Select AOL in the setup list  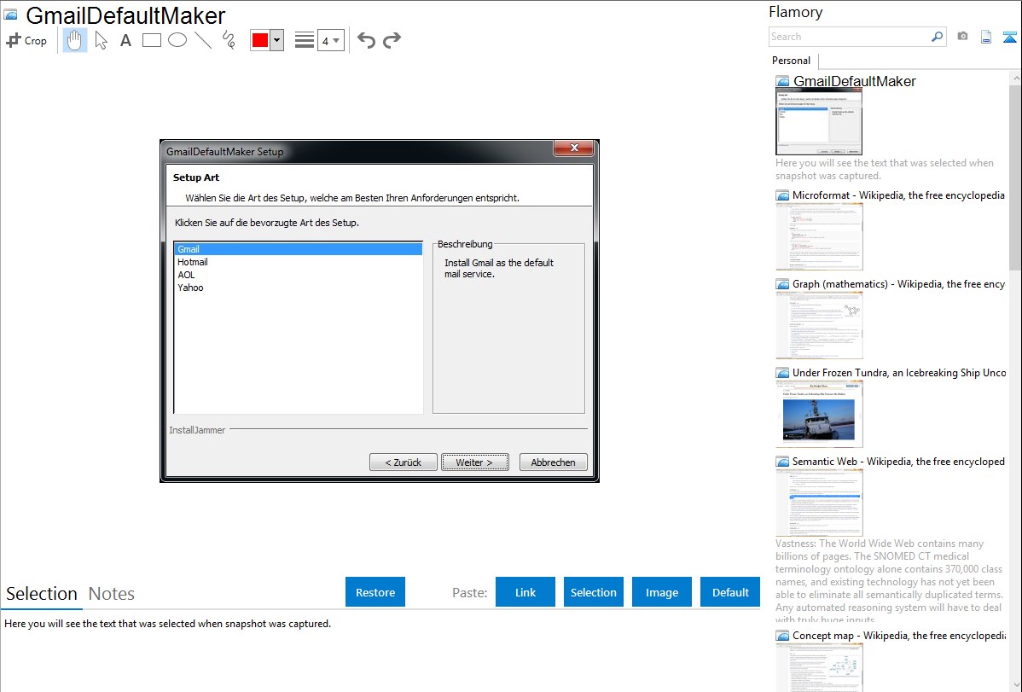pos(298,275)
